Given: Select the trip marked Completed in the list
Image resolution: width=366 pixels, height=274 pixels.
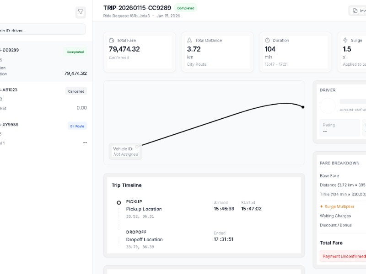Looking at the screenshot, I should coord(43,62).
